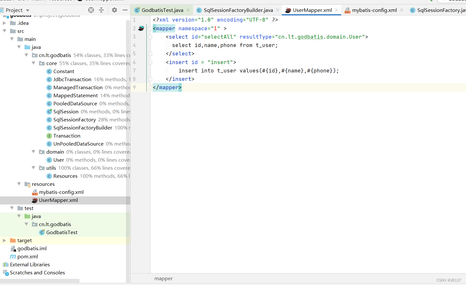This screenshot has width=466, height=285.
Task: Open the JdbcTransaction class
Action: point(72,79)
